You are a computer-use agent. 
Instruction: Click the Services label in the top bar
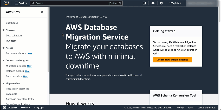(x=23, y=3)
